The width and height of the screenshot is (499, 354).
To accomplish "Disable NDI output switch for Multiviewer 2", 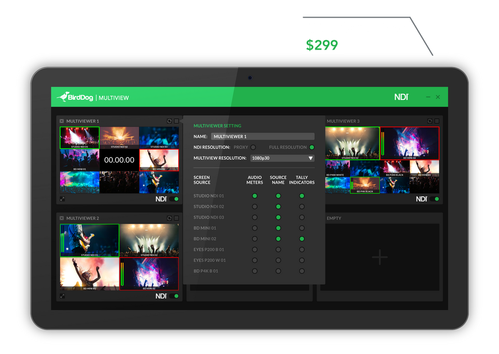I will click(176, 296).
